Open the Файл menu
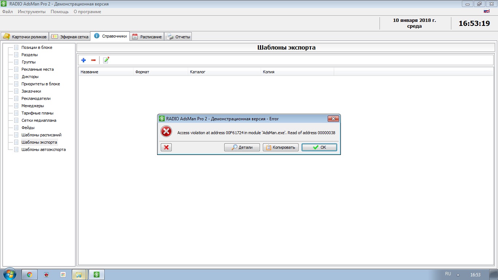This screenshot has width=498, height=280. (x=7, y=12)
